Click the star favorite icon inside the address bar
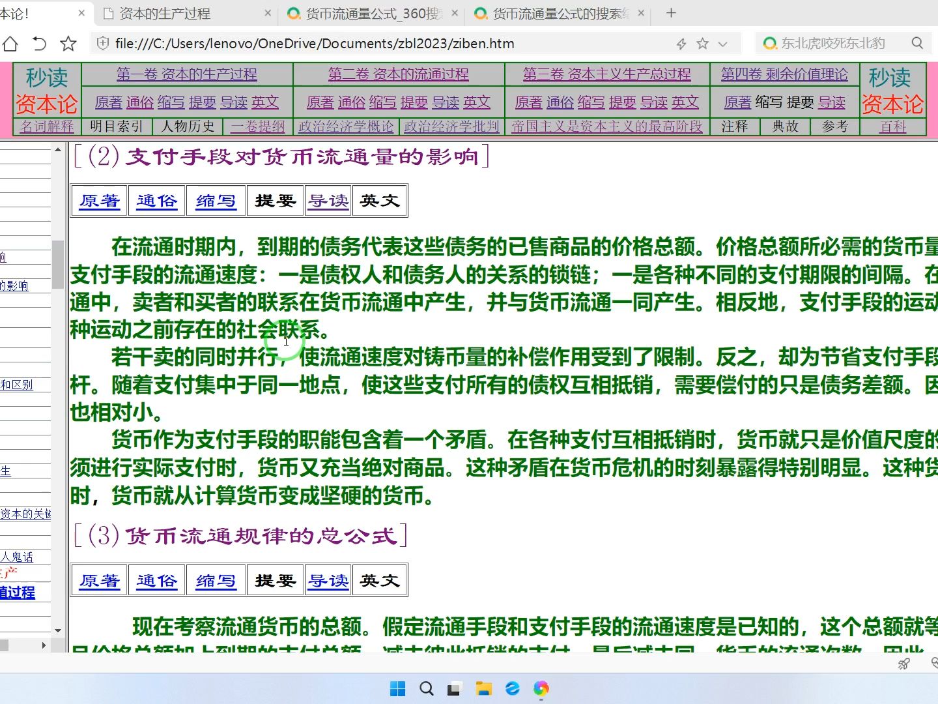The image size is (938, 704). [702, 44]
